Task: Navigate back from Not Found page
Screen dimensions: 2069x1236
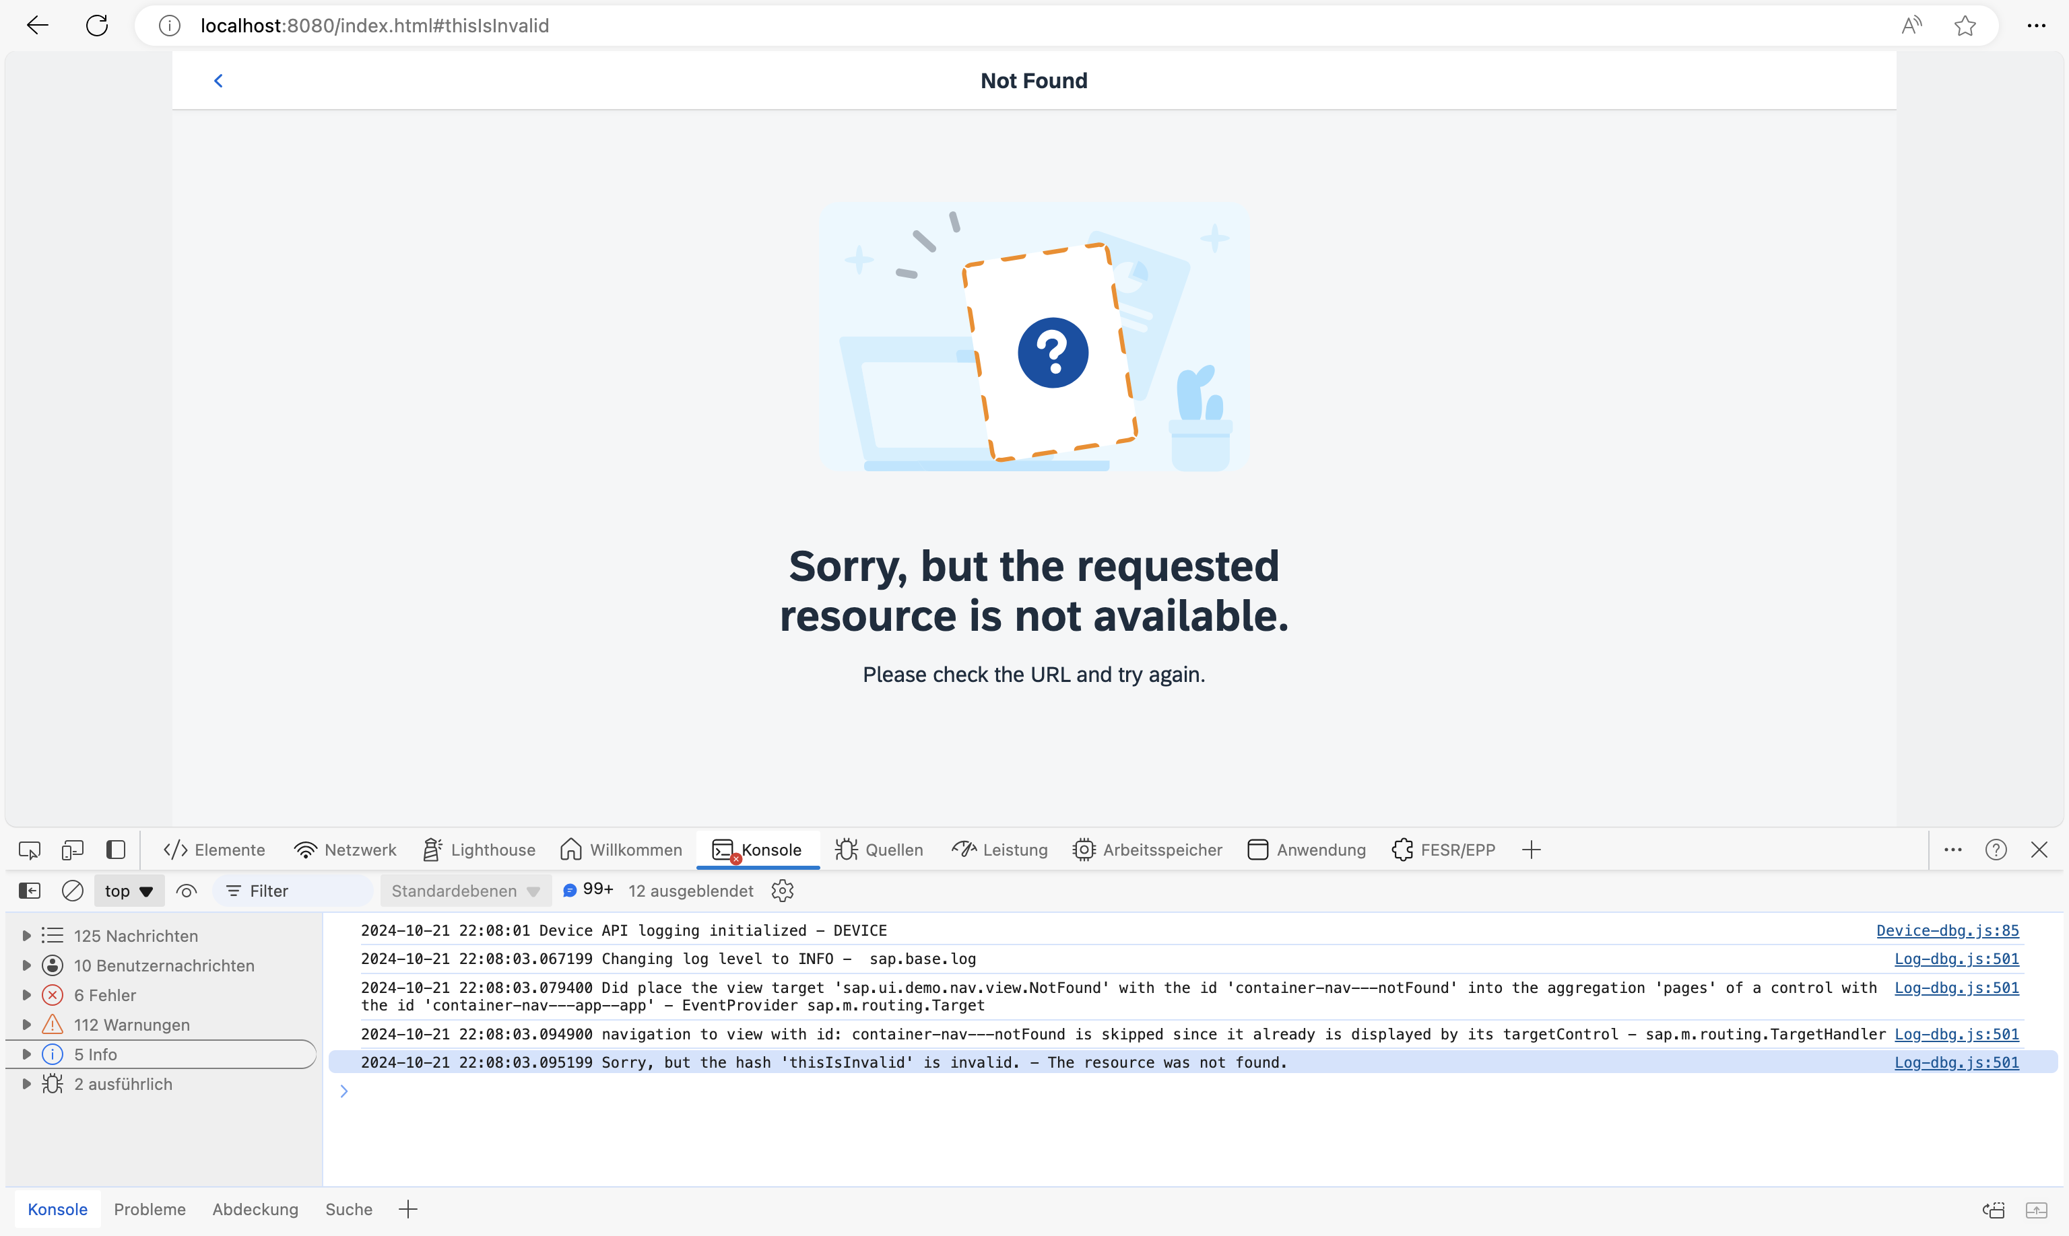Action: (218, 81)
